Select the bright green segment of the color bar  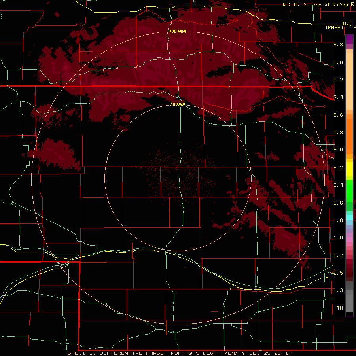[x=349, y=191]
